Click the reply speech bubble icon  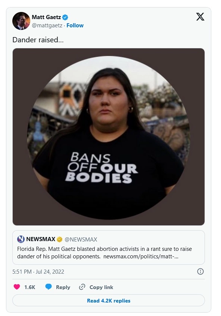tap(49, 286)
